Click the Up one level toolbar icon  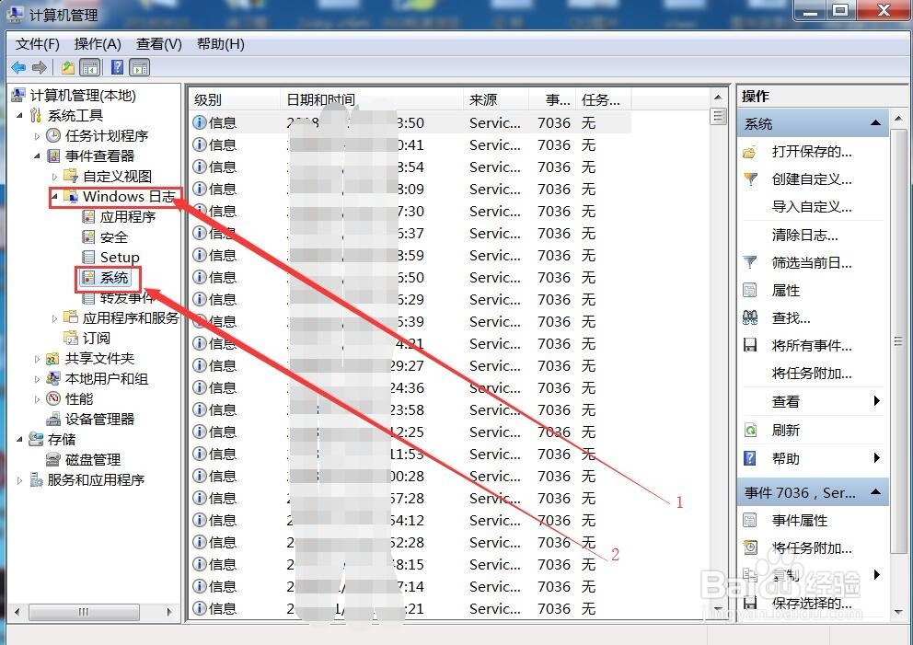pos(68,67)
